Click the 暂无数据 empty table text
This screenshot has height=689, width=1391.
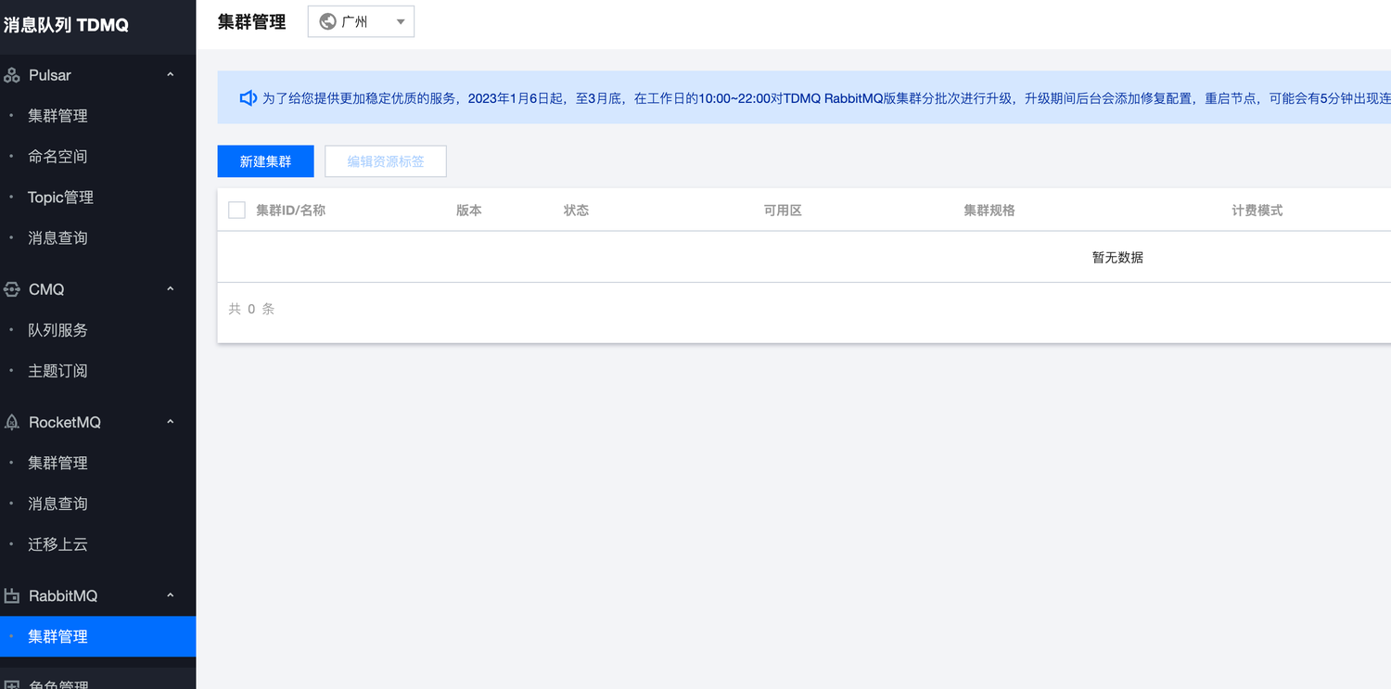click(1117, 258)
